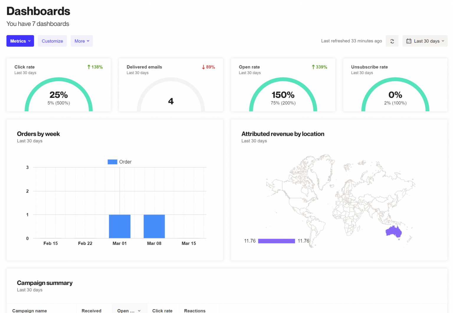Click the refresh icon to reload dashboard data
The width and height of the screenshot is (453, 313).
pyautogui.click(x=392, y=41)
